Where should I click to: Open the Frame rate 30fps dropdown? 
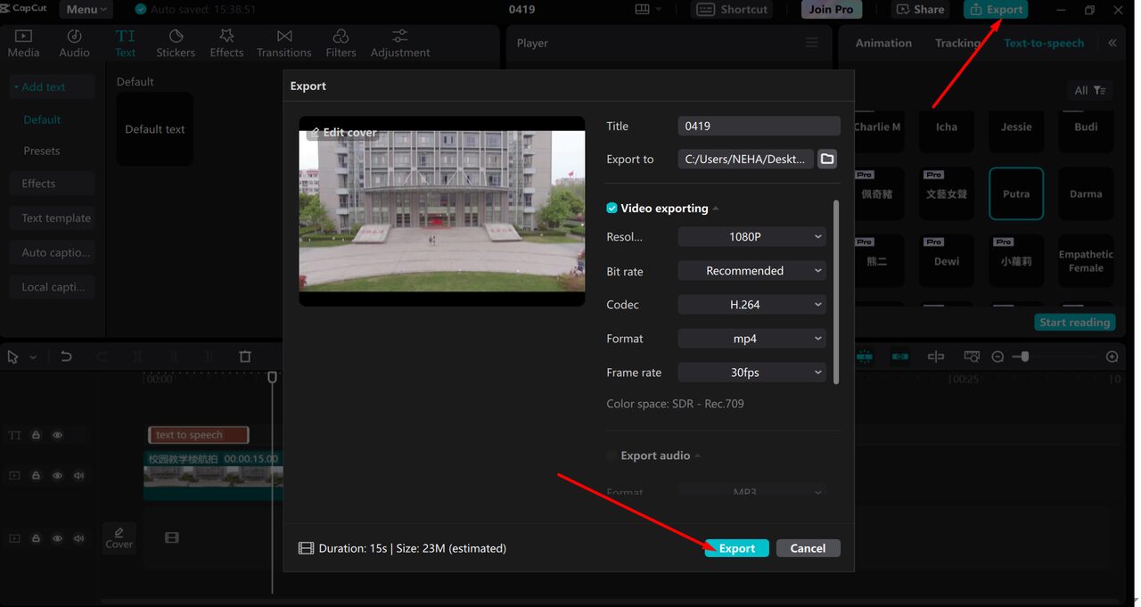(751, 373)
